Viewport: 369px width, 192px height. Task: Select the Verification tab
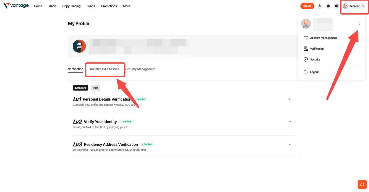coord(76,69)
